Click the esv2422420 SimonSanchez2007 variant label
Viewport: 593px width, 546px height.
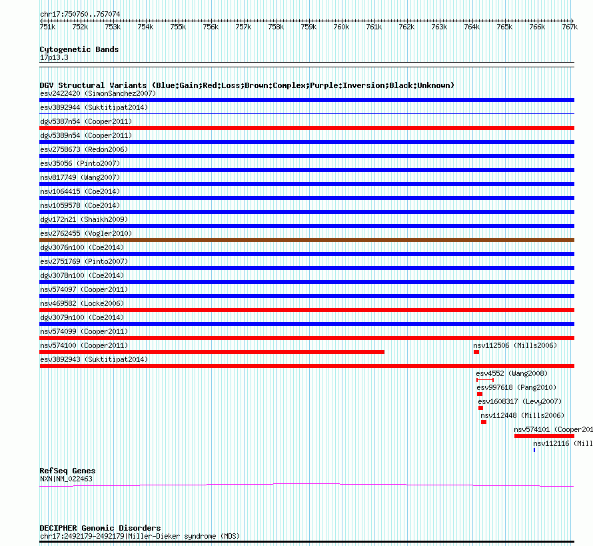(x=98, y=93)
